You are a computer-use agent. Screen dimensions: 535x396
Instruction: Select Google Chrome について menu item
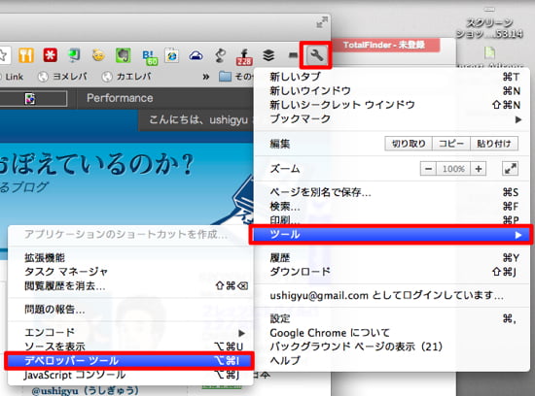[392, 333]
